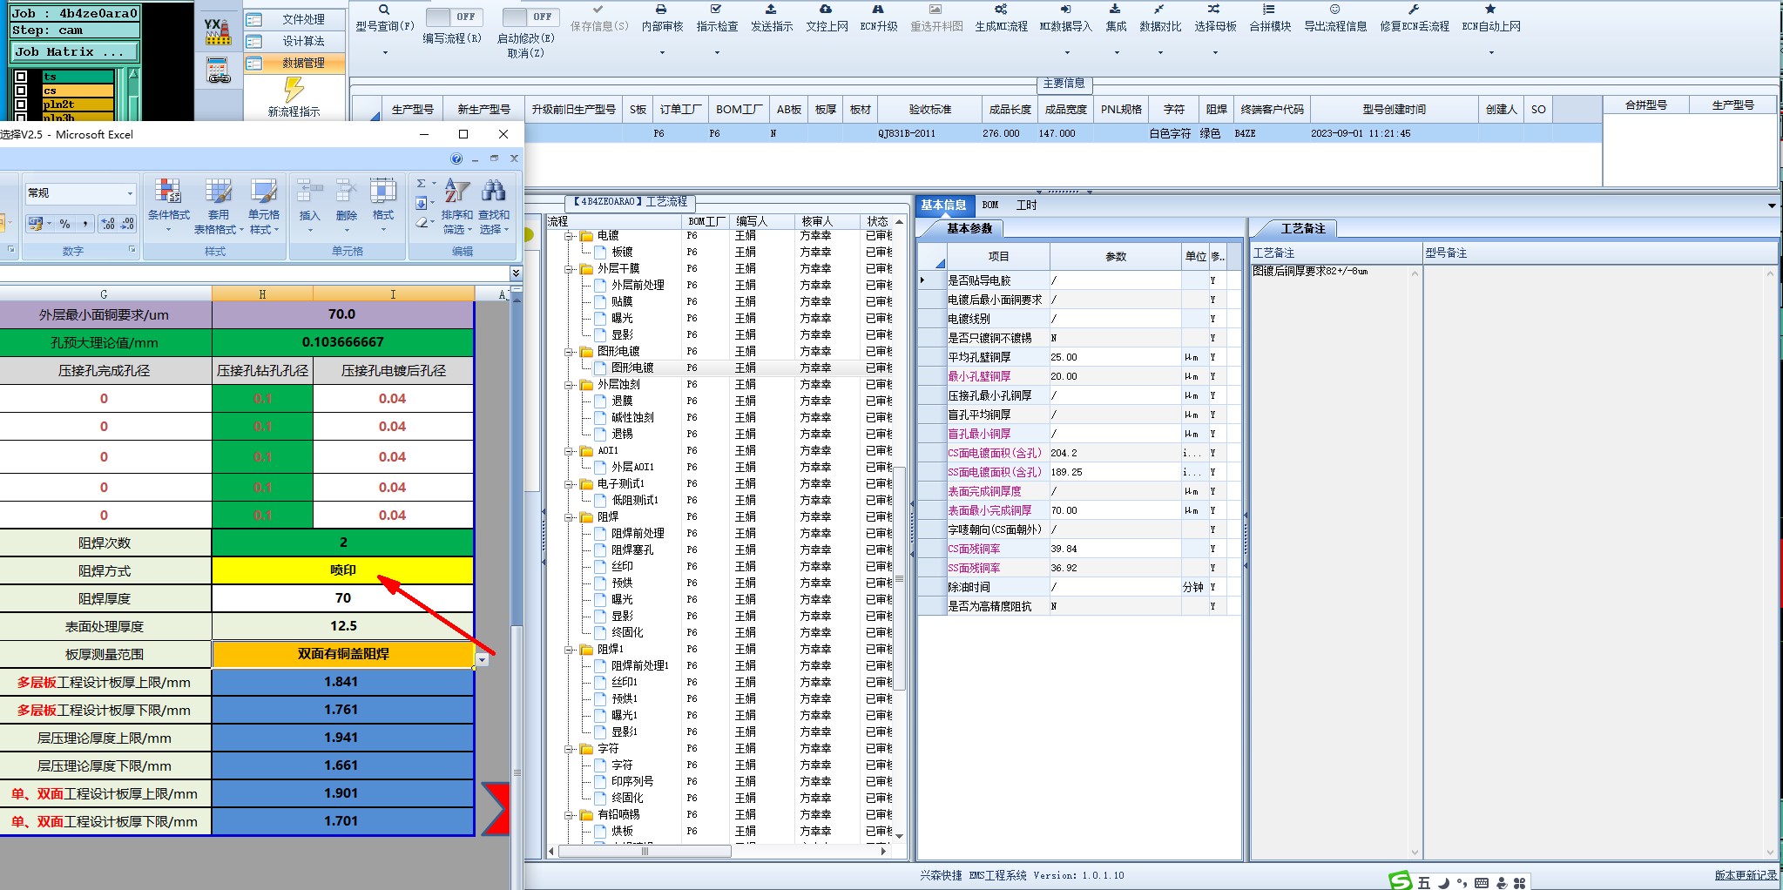Click the 版本更新记录 link
Viewport: 1783px width, 890px height.
(x=1746, y=875)
